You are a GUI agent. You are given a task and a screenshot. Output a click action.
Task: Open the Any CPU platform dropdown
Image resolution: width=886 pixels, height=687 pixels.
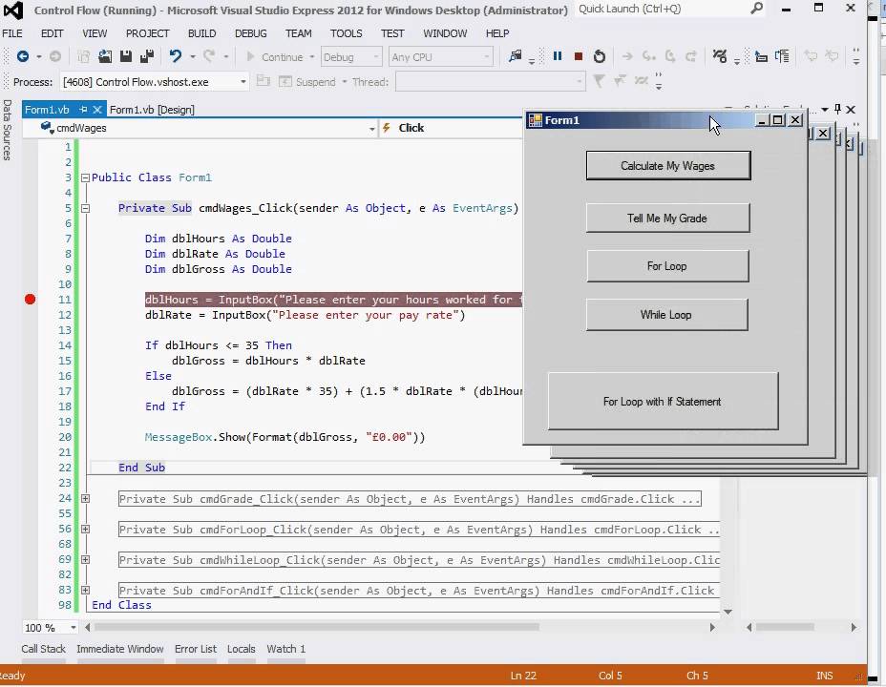pyautogui.click(x=440, y=57)
